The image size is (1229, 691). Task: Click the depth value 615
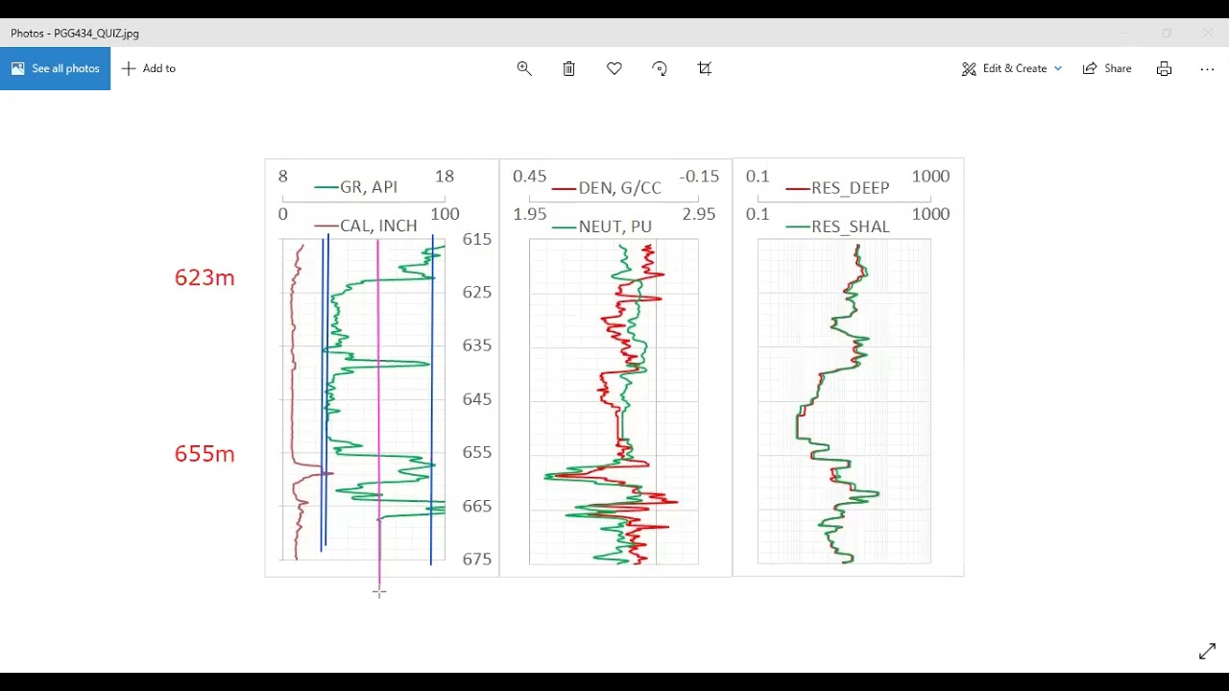coord(477,239)
